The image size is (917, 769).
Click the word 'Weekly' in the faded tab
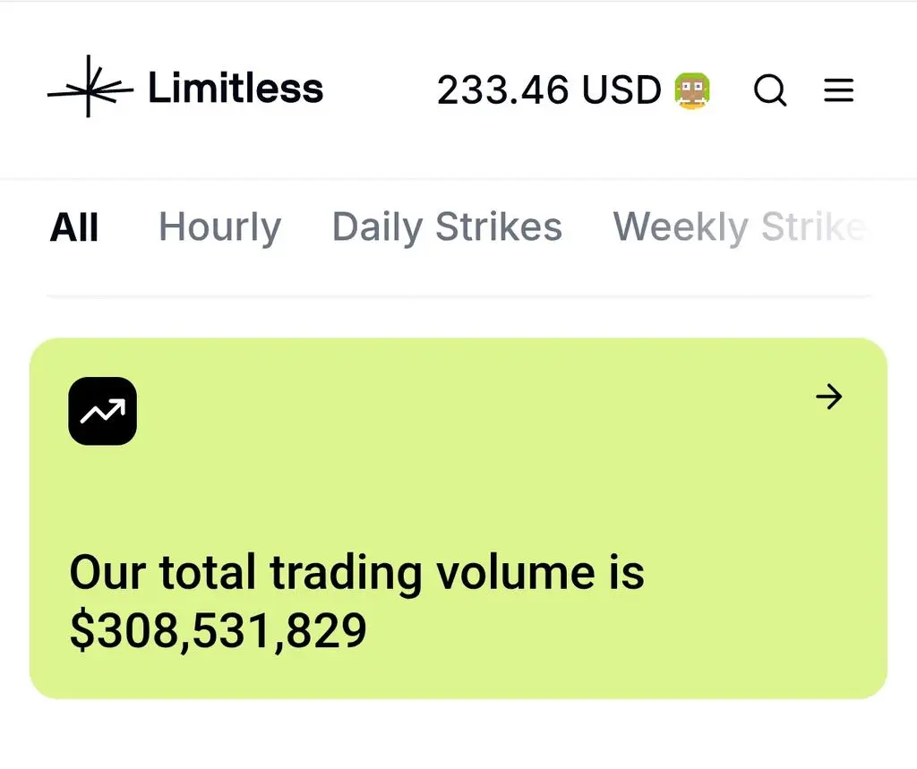coord(681,228)
